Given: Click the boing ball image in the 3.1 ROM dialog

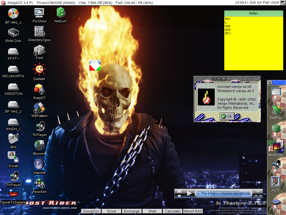Looking at the screenshot, I should tap(206, 97).
